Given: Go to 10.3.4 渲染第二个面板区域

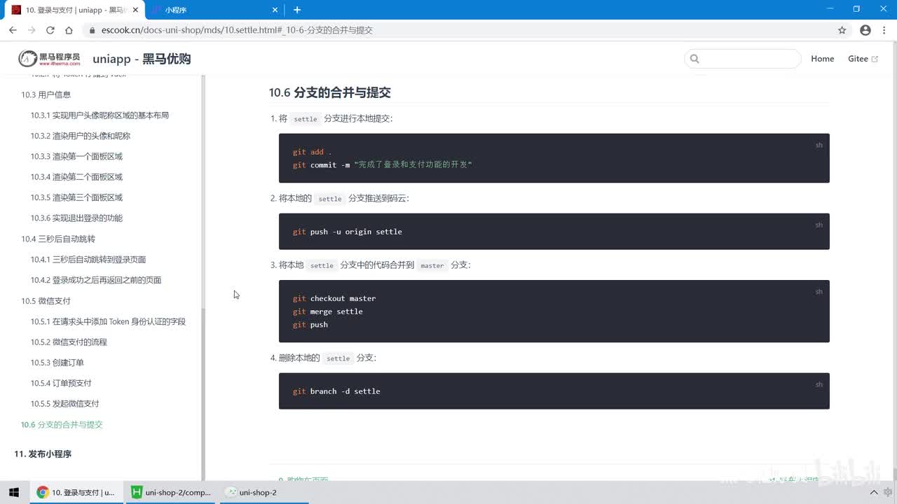Looking at the screenshot, I should point(76,176).
